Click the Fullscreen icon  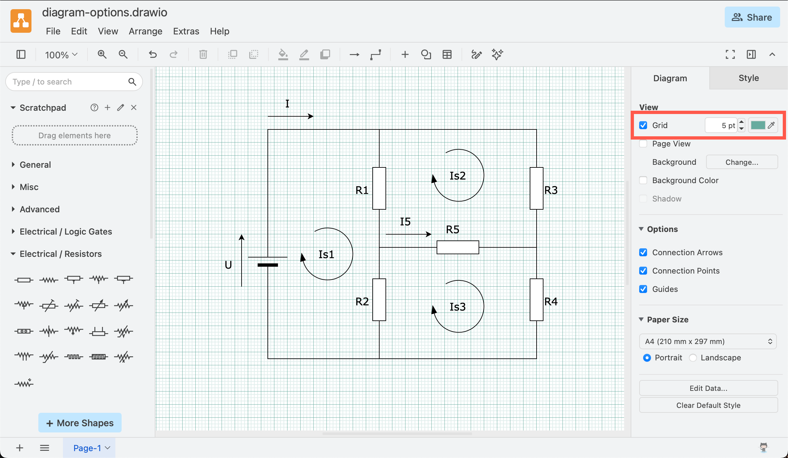(x=730, y=54)
